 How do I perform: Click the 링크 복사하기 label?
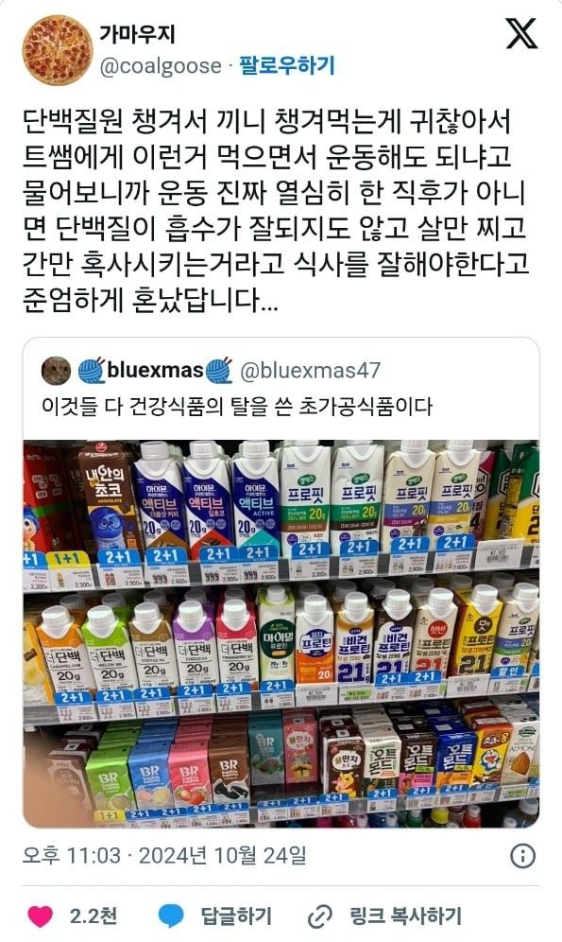pos(405,916)
